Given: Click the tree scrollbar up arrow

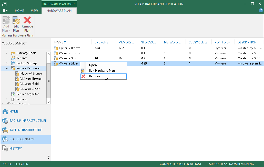Looking at the screenshot, I should coord(48,54).
